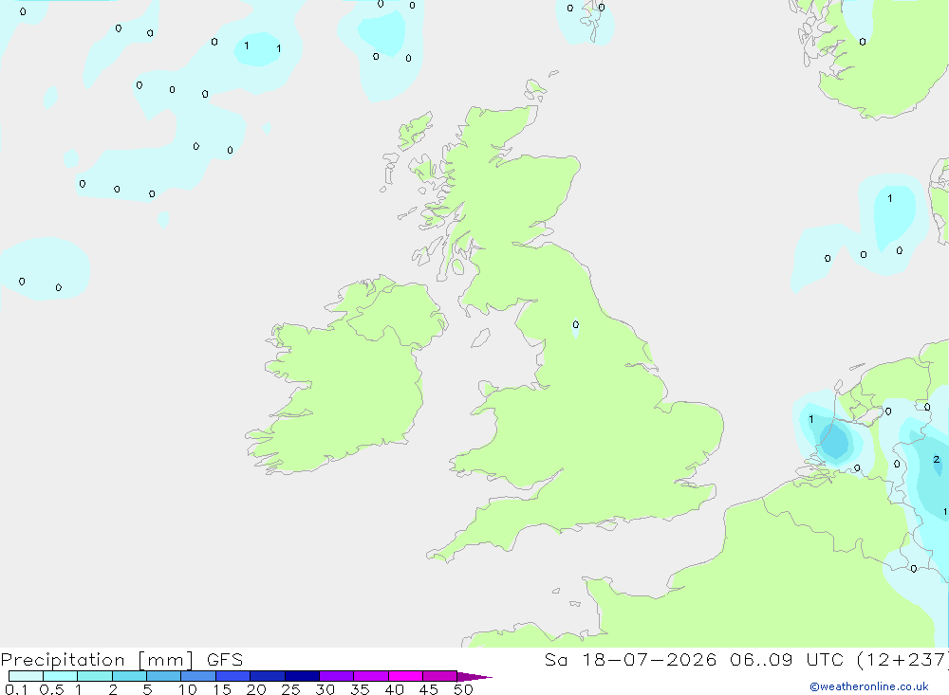Viewport: 949px width, 695px height.
Task: Click the 'GFS' model label
Action: (x=225, y=659)
